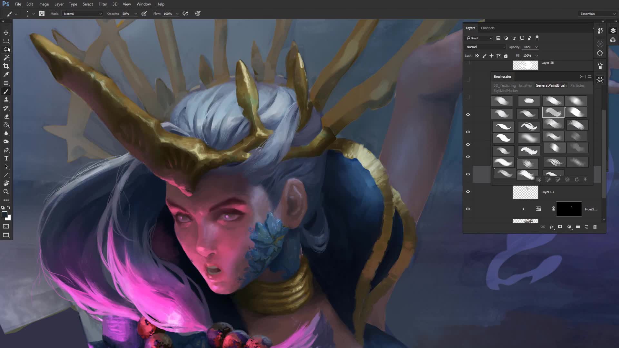Turn layer filtering on or off

click(537, 38)
